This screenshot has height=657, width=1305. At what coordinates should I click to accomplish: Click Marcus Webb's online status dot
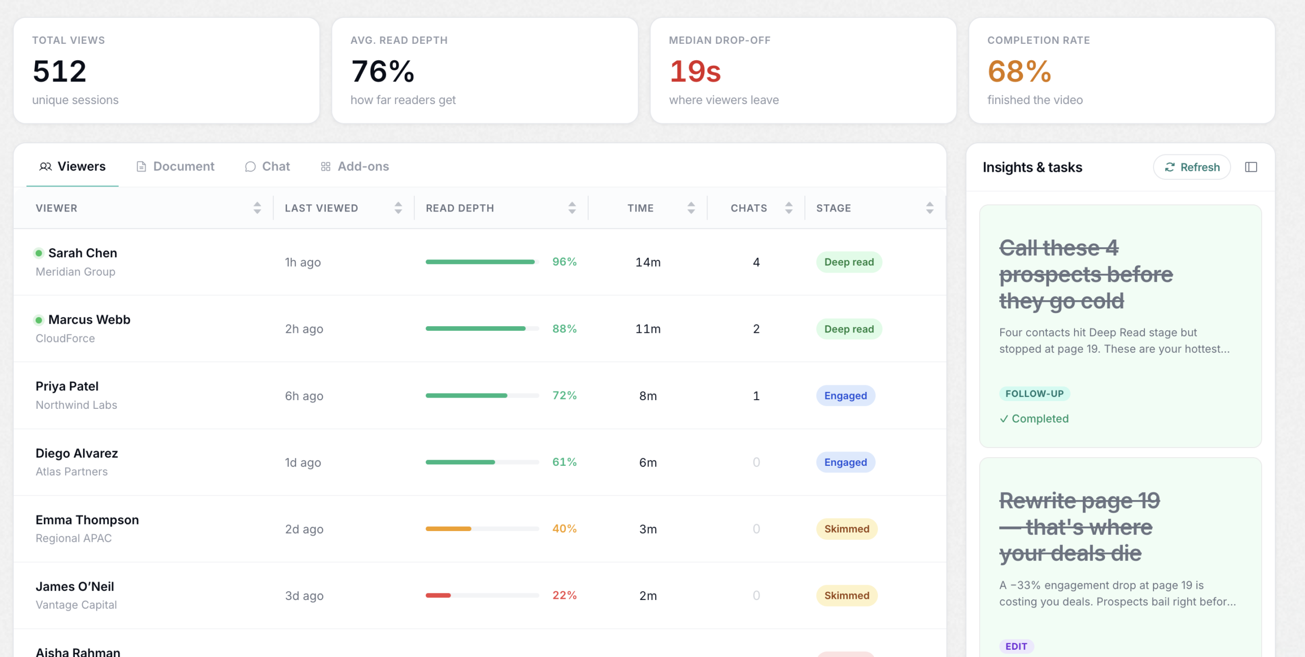(x=39, y=320)
